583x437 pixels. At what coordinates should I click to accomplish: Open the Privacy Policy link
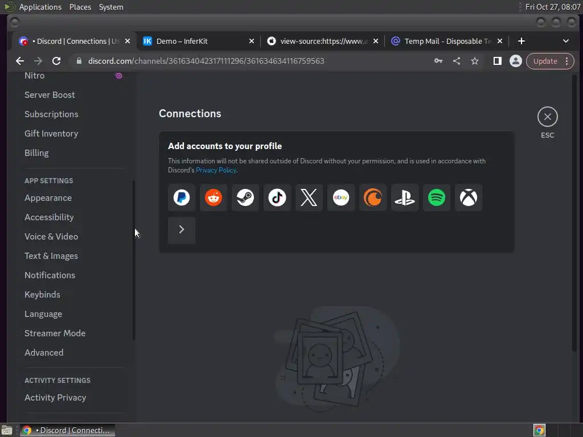point(216,170)
